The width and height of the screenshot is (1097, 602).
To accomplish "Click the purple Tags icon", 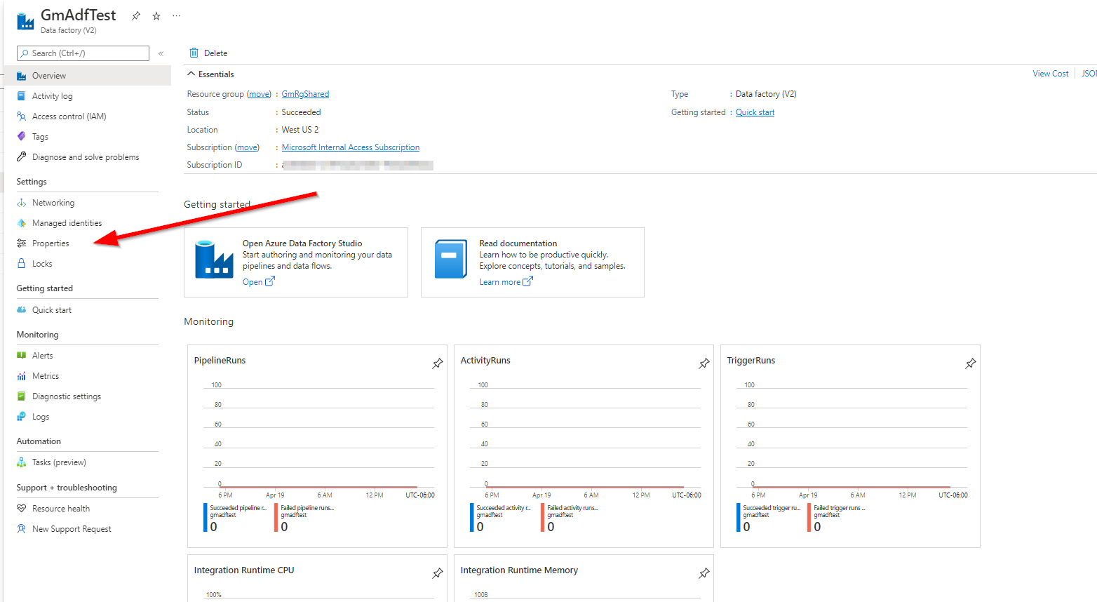I will click(x=22, y=136).
